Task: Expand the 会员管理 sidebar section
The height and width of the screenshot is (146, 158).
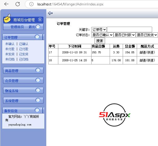Action: coord(38,80)
